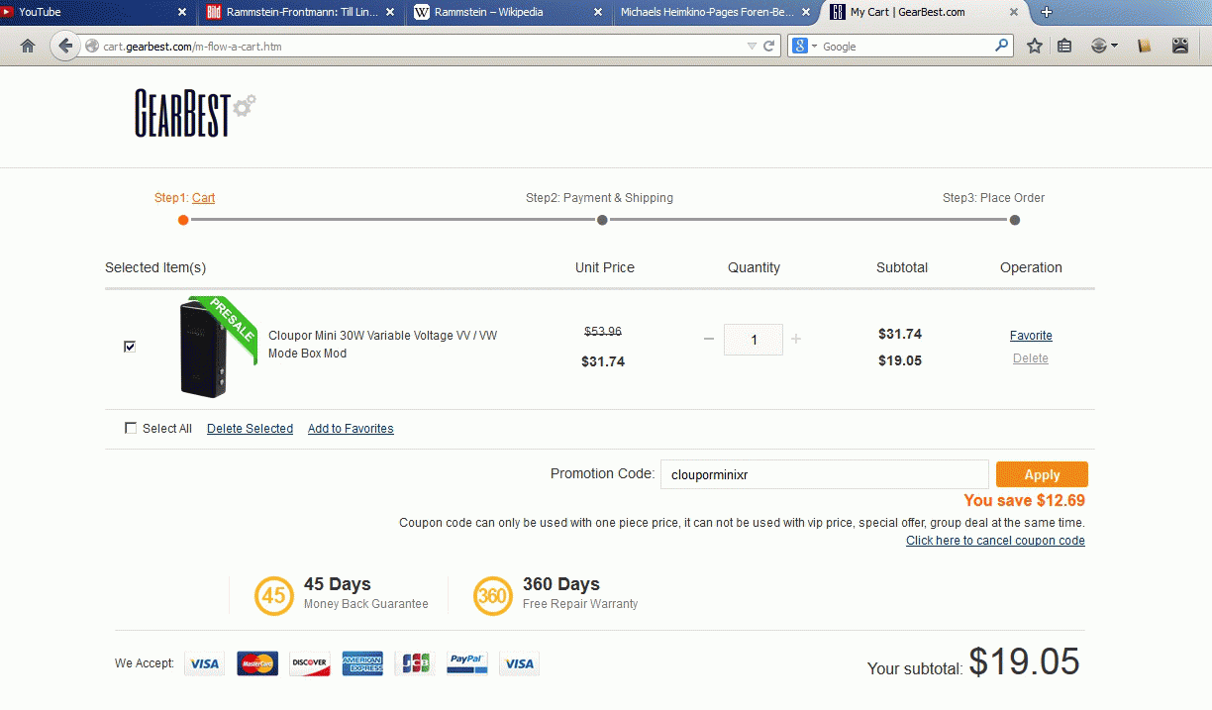Viewport: 1212px width, 710px height.
Task: Click the GearBest logo
Action: point(195,113)
